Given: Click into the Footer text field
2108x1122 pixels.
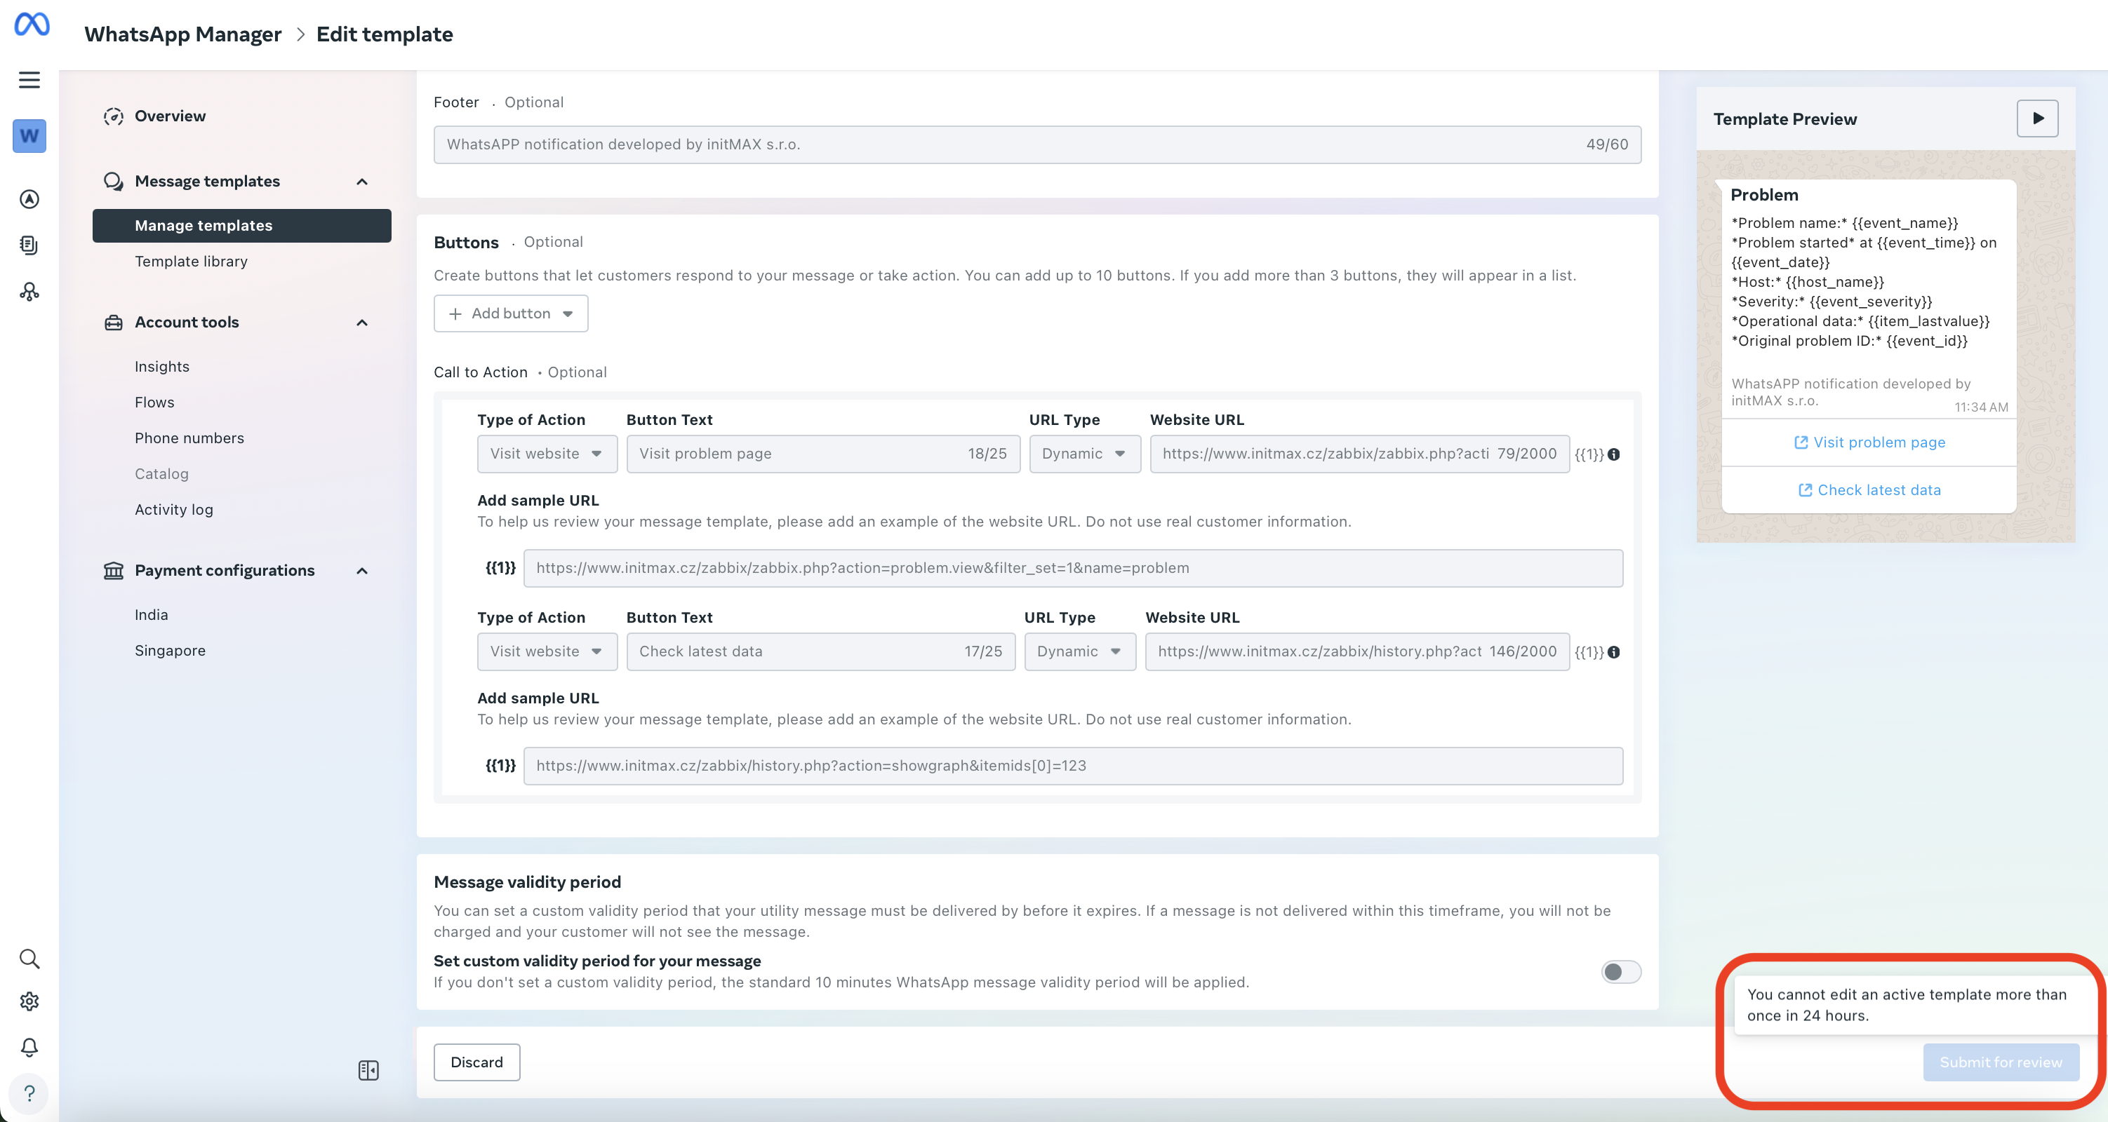Looking at the screenshot, I should point(1037,144).
